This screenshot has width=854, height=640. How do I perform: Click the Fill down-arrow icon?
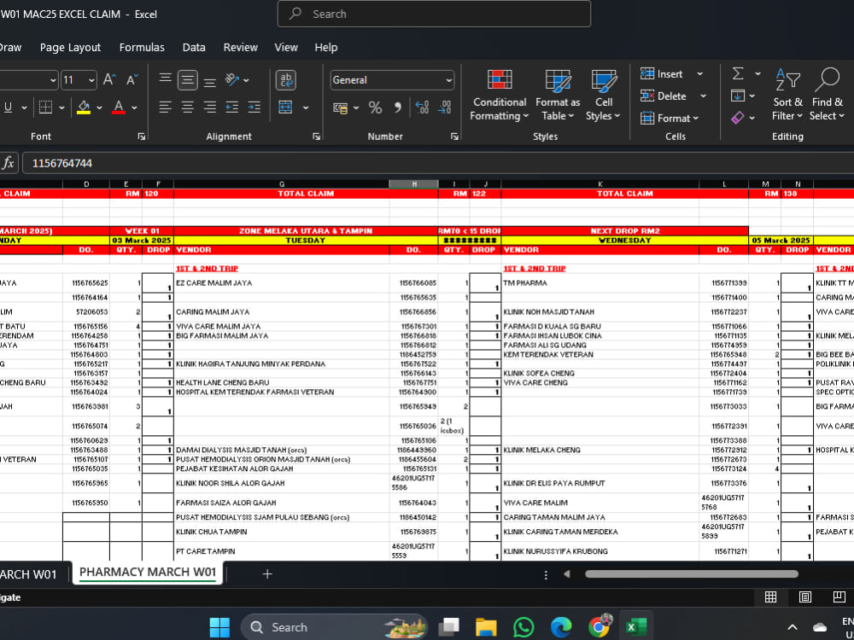click(x=738, y=96)
